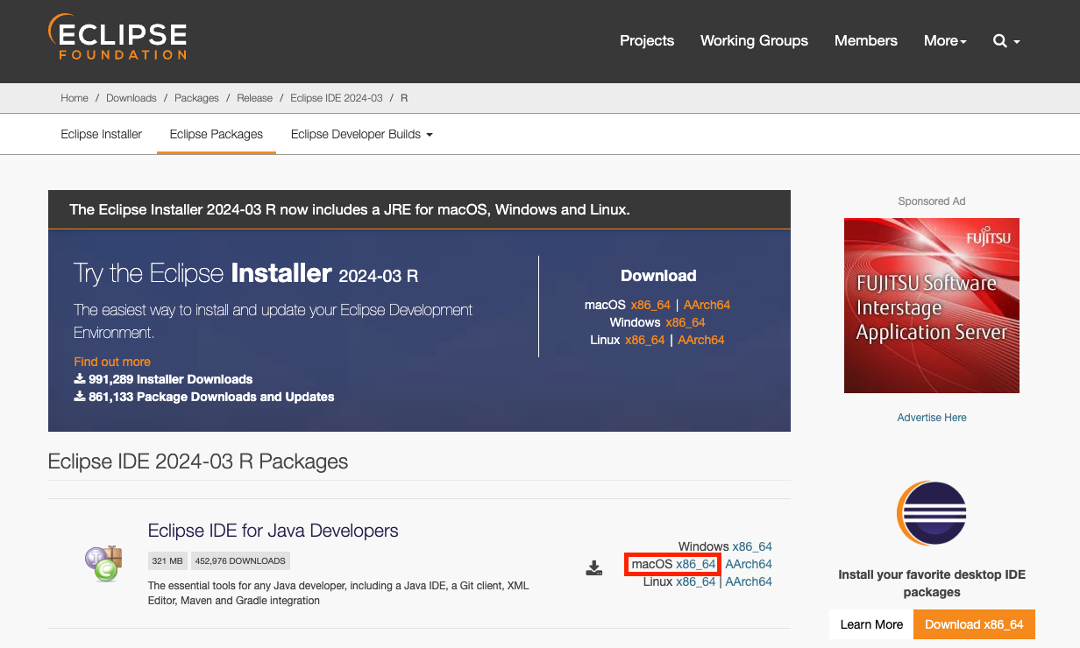Click the Sponsored Ad label

[932, 201]
